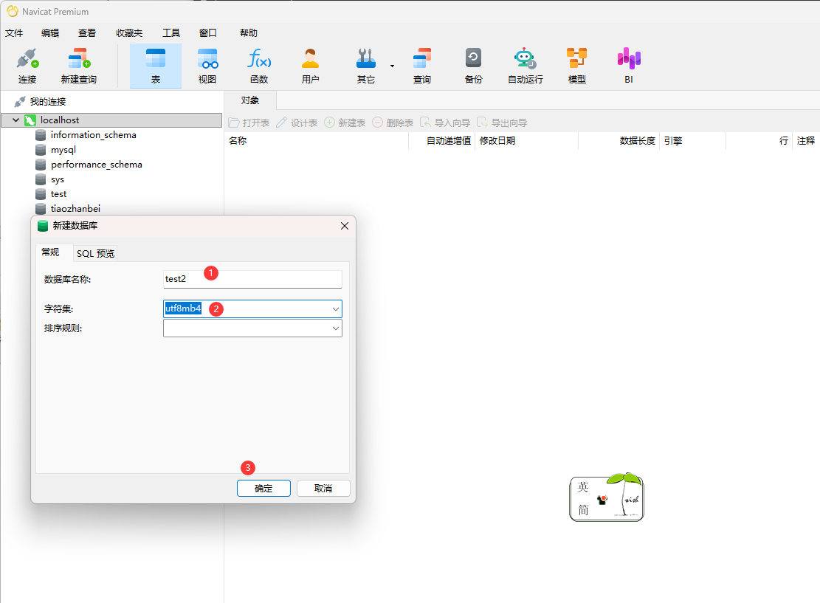Click the 数据库名称 input field
Viewport: 820px width, 603px height.
pyautogui.click(x=252, y=279)
